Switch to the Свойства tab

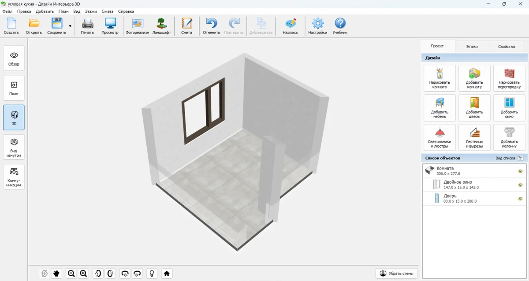click(x=506, y=46)
